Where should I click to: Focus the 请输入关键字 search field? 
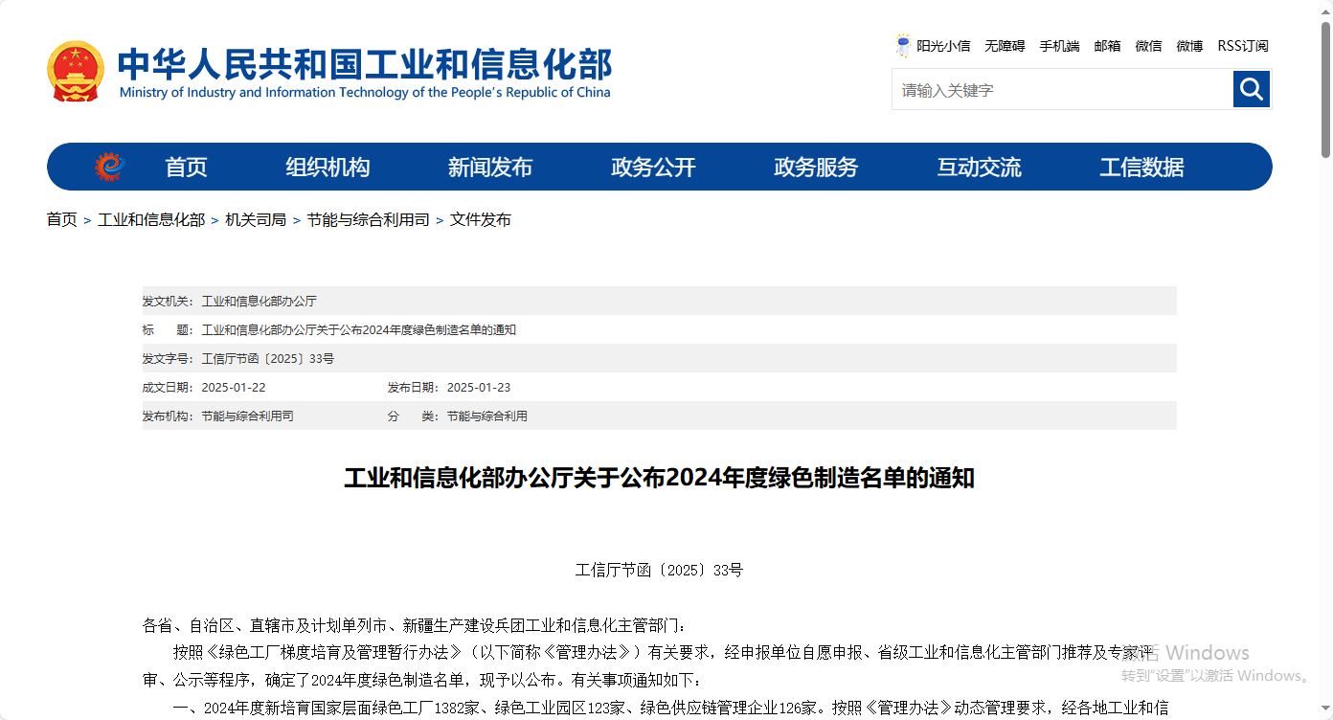[x=1063, y=90]
